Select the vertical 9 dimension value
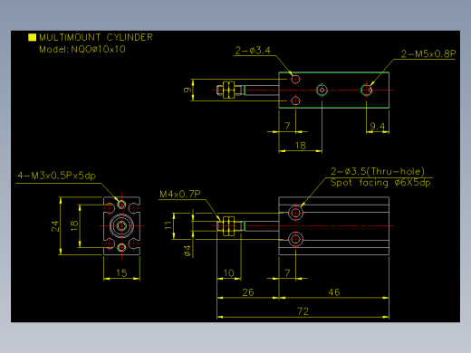The width and height of the screenshot is (471, 353). (187, 90)
